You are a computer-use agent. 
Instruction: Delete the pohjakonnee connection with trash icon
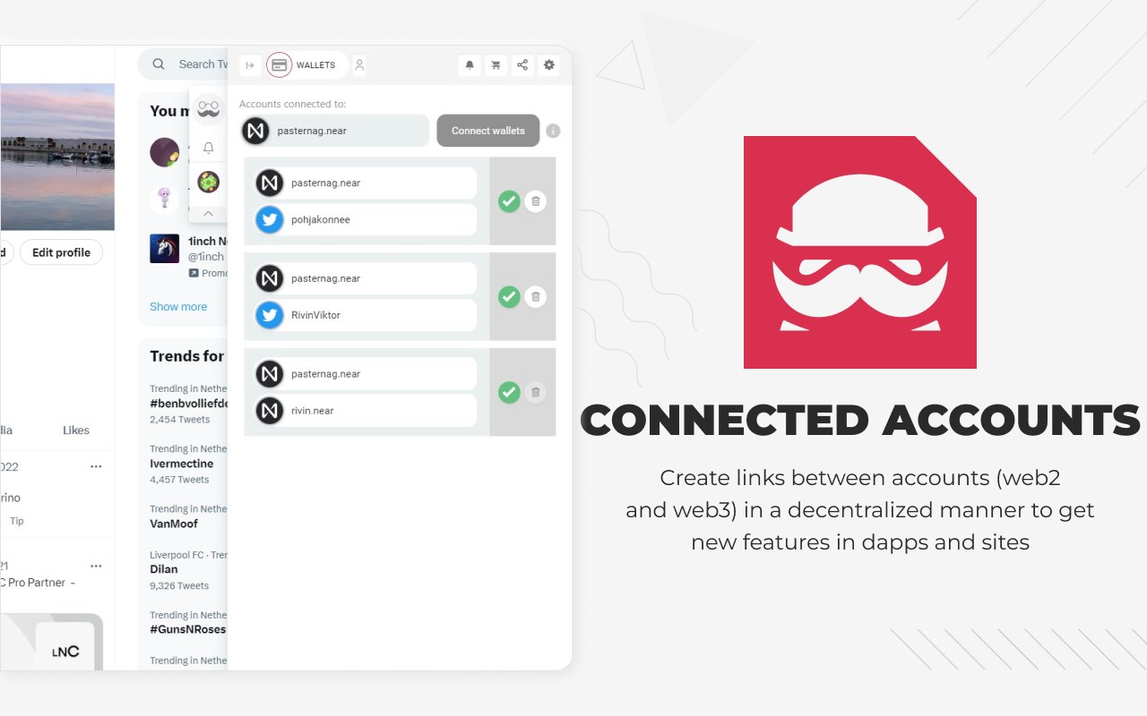tap(535, 201)
